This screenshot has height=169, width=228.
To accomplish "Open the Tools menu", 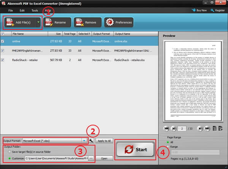I will [35, 11].
